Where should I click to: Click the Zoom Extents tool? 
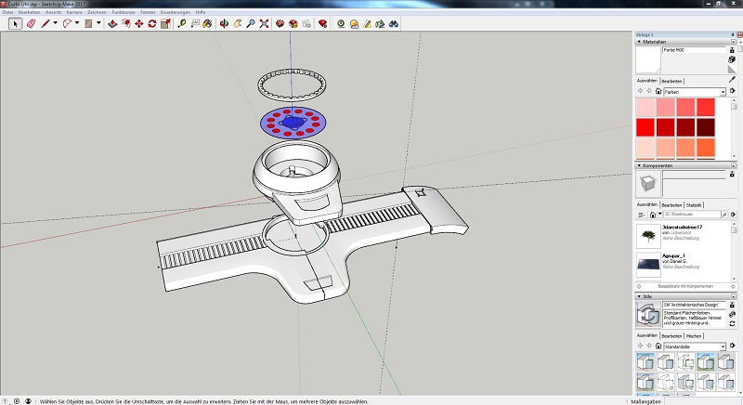point(263,23)
